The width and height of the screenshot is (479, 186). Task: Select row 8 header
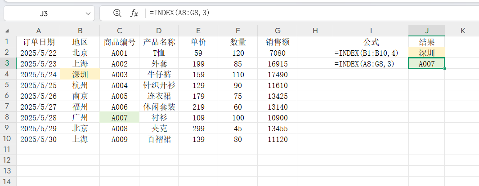click(8, 117)
